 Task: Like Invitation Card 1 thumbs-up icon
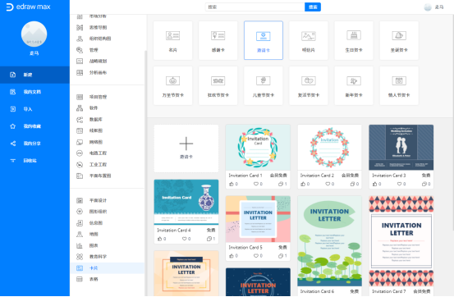232,184
